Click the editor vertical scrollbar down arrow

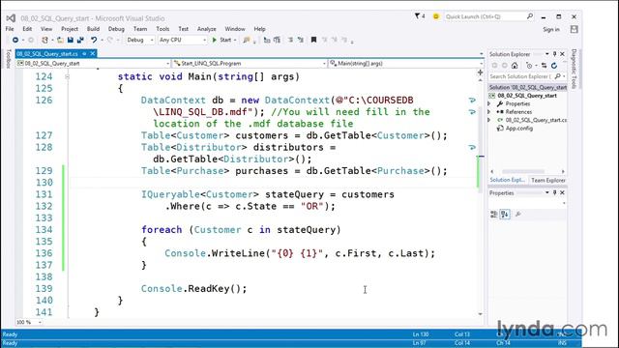click(x=480, y=314)
